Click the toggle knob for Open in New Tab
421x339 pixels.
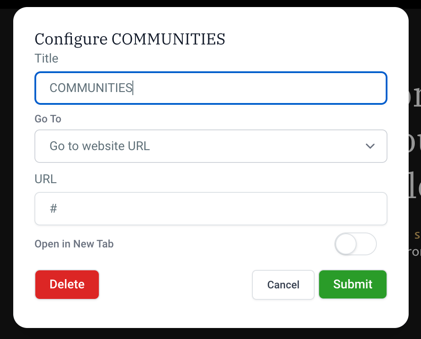(x=346, y=244)
